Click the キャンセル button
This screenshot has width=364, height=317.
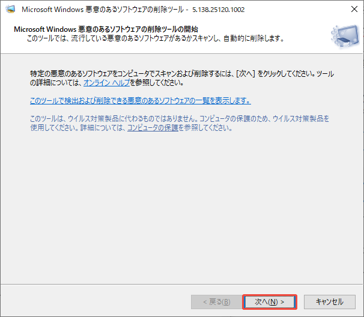pyautogui.click(x=330, y=302)
